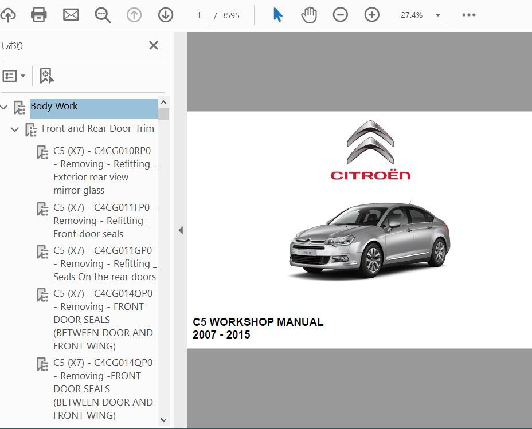
Task: Open C4CG011GP0 Seals On the rear doors bookmark
Action: 105,263
